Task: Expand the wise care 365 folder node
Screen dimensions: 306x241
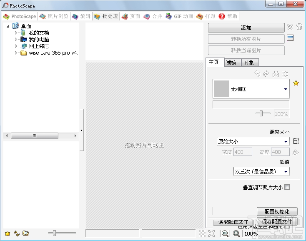Action: 16,53
